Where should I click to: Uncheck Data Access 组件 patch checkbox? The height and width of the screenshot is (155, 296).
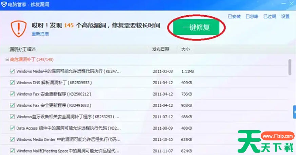pyautogui.click(x=12, y=128)
